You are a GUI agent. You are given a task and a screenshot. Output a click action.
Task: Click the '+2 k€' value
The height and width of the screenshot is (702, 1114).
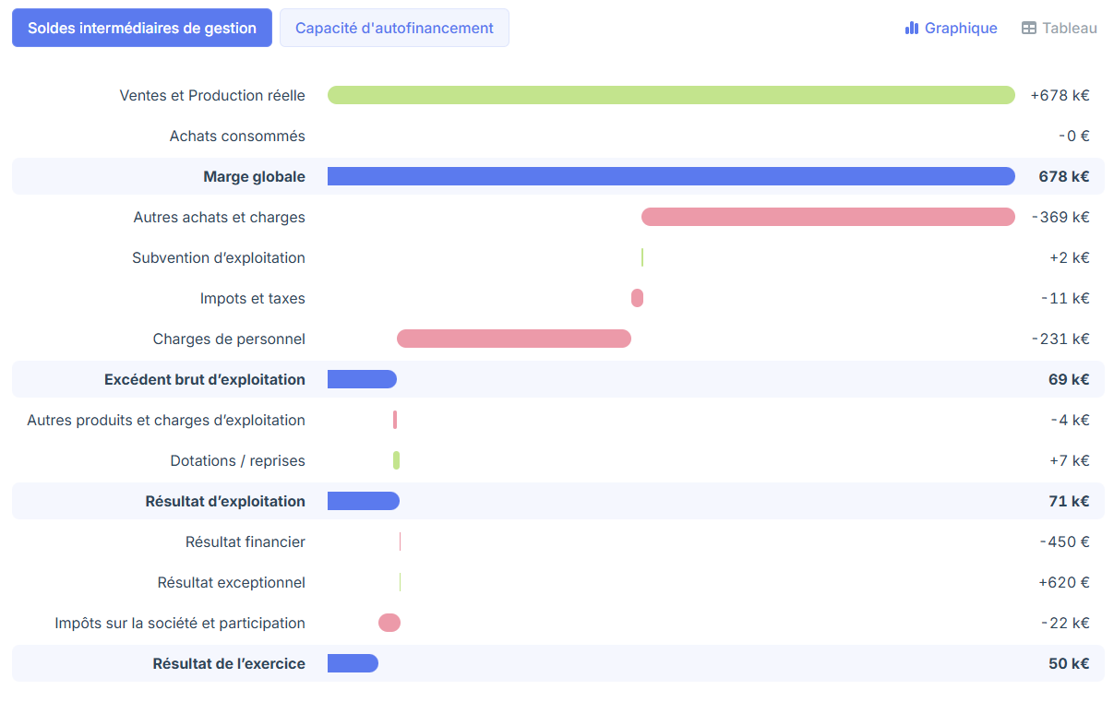[1070, 257]
